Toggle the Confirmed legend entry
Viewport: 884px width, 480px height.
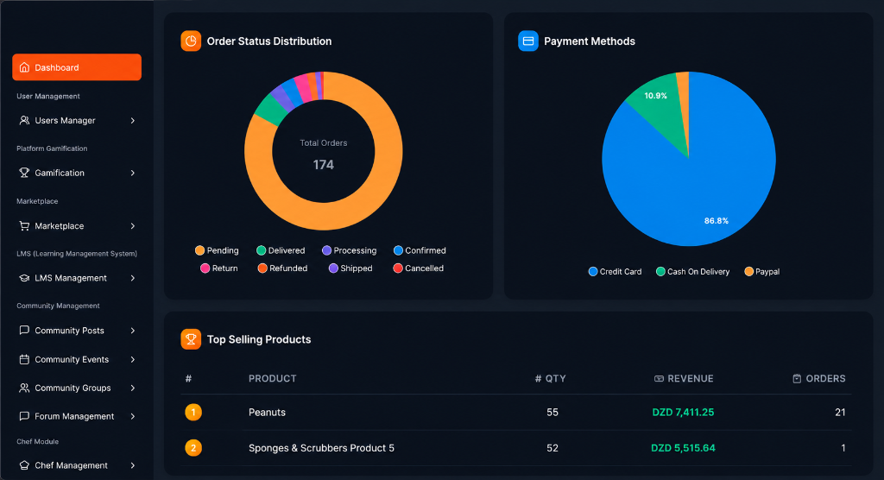click(x=420, y=250)
